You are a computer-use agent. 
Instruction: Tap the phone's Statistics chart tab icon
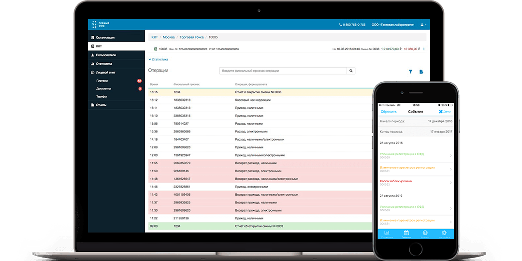pos(387,233)
